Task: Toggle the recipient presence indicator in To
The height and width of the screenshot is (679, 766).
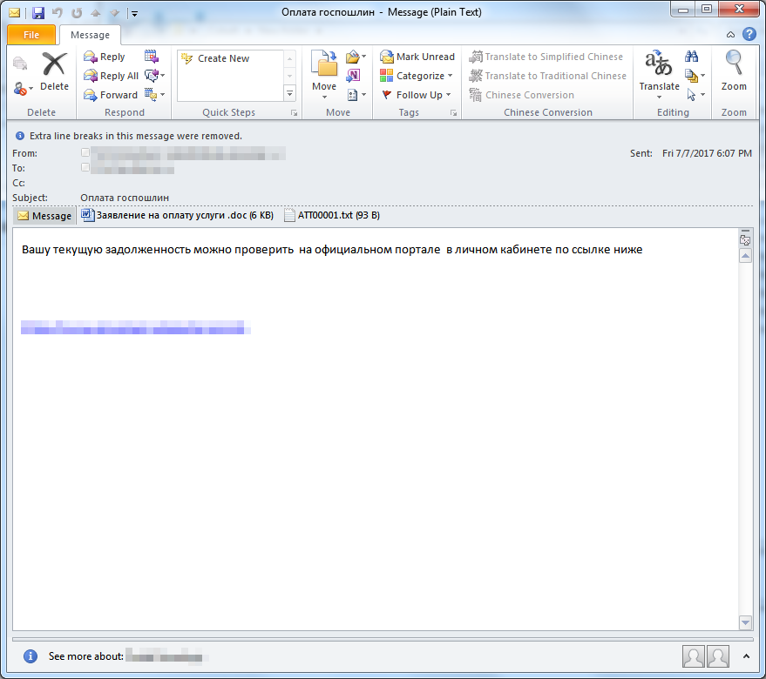Action: pos(85,167)
